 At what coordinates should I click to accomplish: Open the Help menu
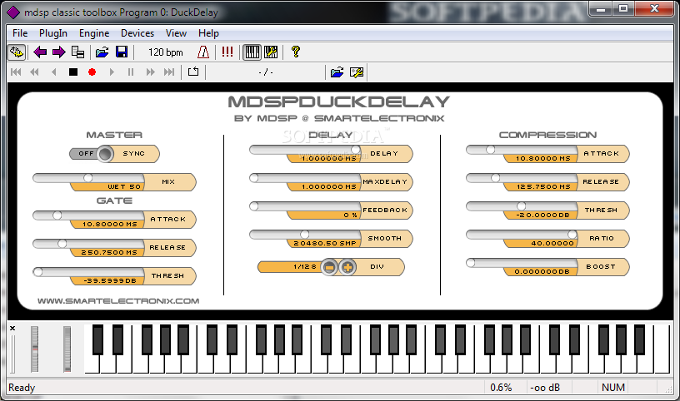[208, 33]
